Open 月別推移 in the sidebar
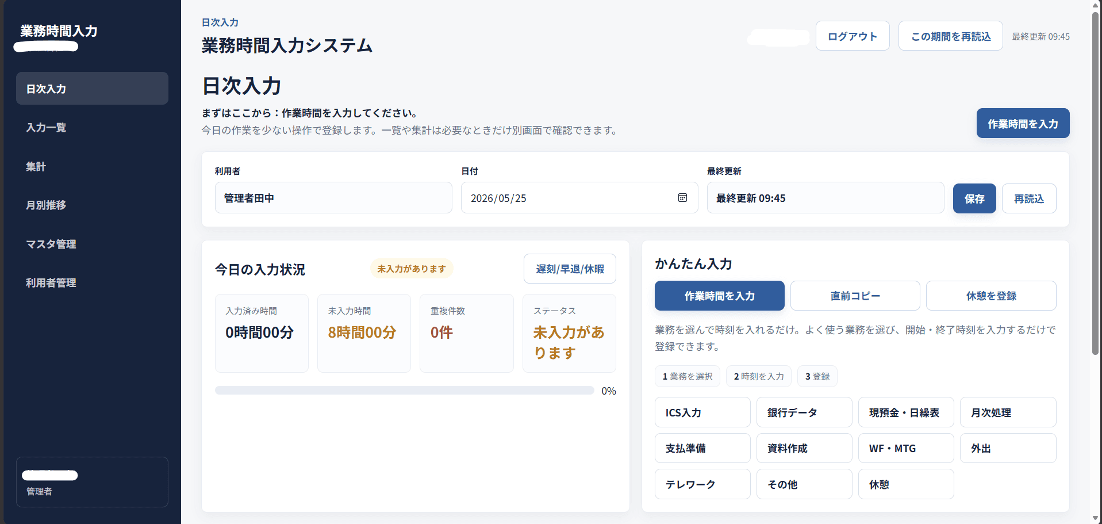The width and height of the screenshot is (1102, 524). (92, 205)
